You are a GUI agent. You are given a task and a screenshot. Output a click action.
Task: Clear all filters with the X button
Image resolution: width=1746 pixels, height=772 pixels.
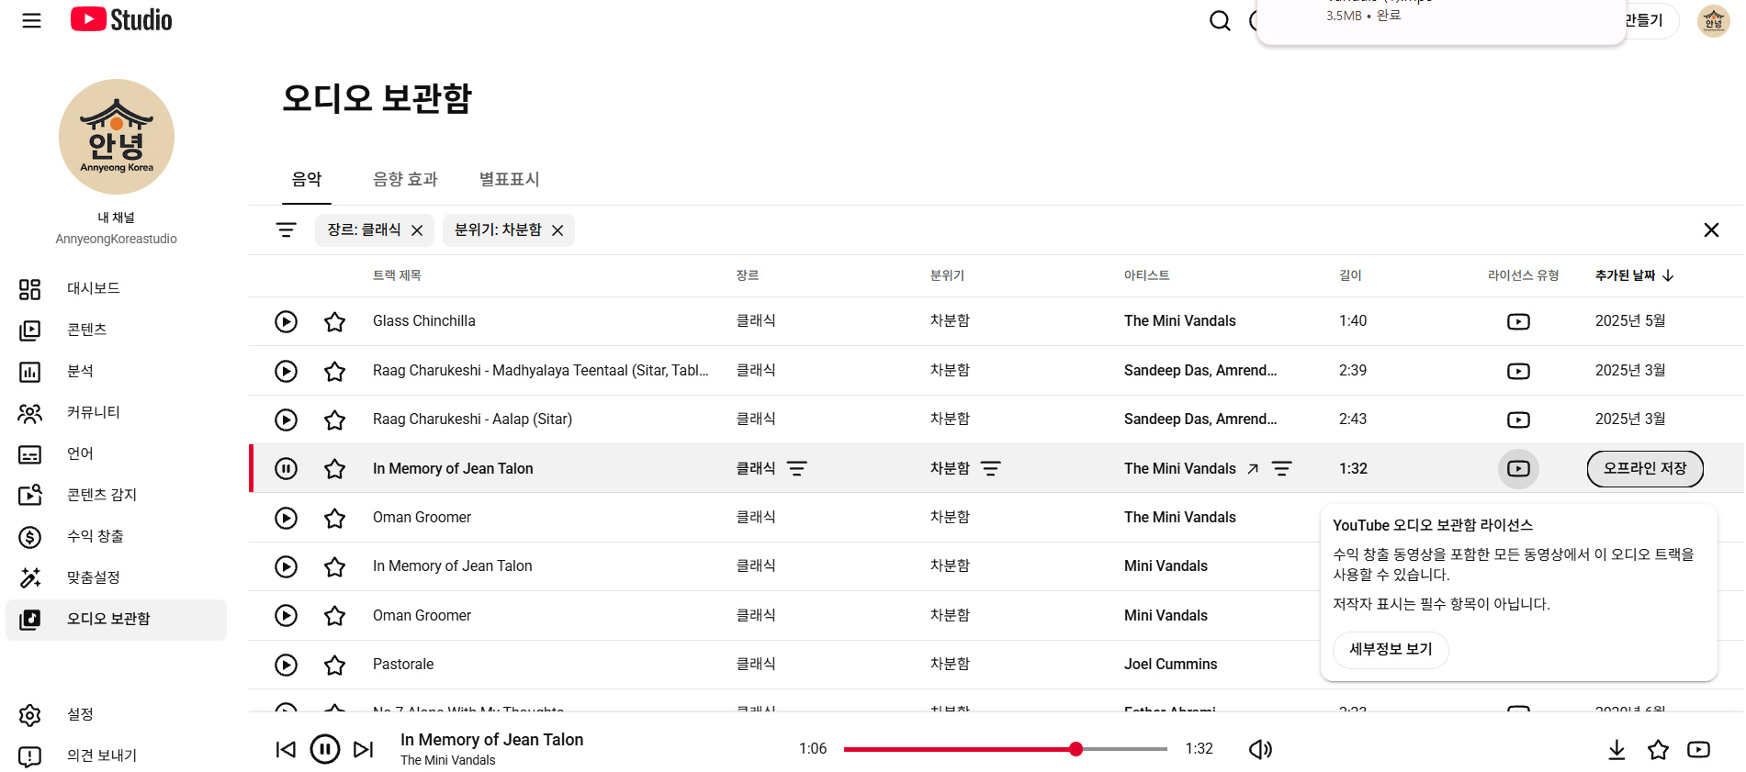pyautogui.click(x=1711, y=229)
